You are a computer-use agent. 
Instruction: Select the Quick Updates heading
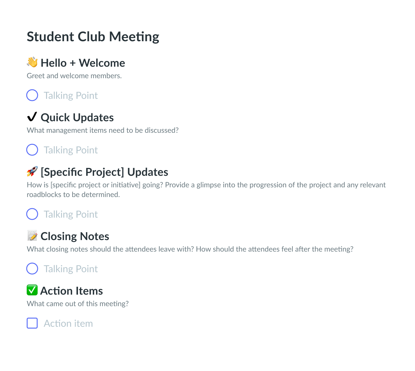click(x=77, y=117)
